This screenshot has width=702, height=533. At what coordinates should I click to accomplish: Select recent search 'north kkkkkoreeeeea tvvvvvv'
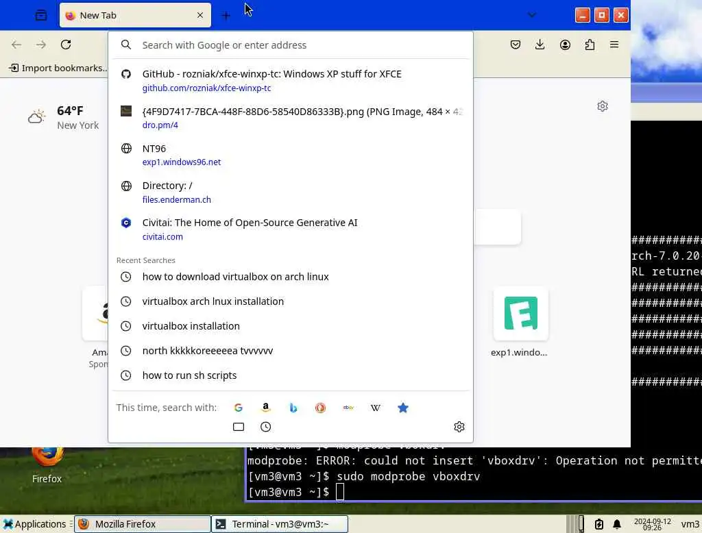[291, 350]
